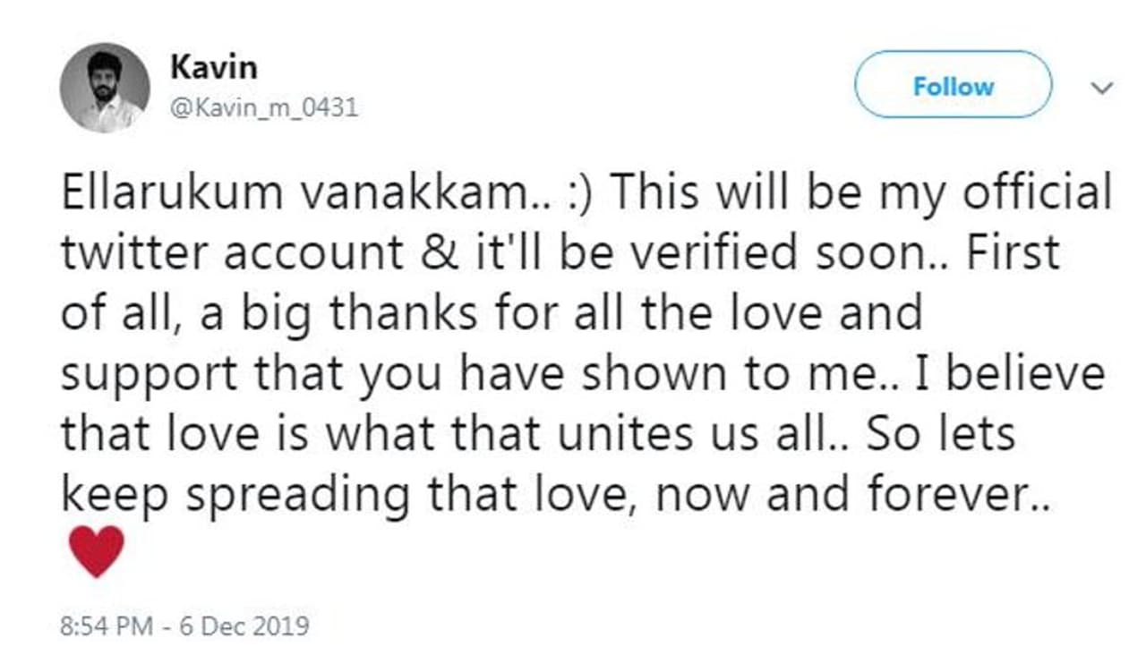Click Kavin's profile picture avatar

tap(104, 88)
